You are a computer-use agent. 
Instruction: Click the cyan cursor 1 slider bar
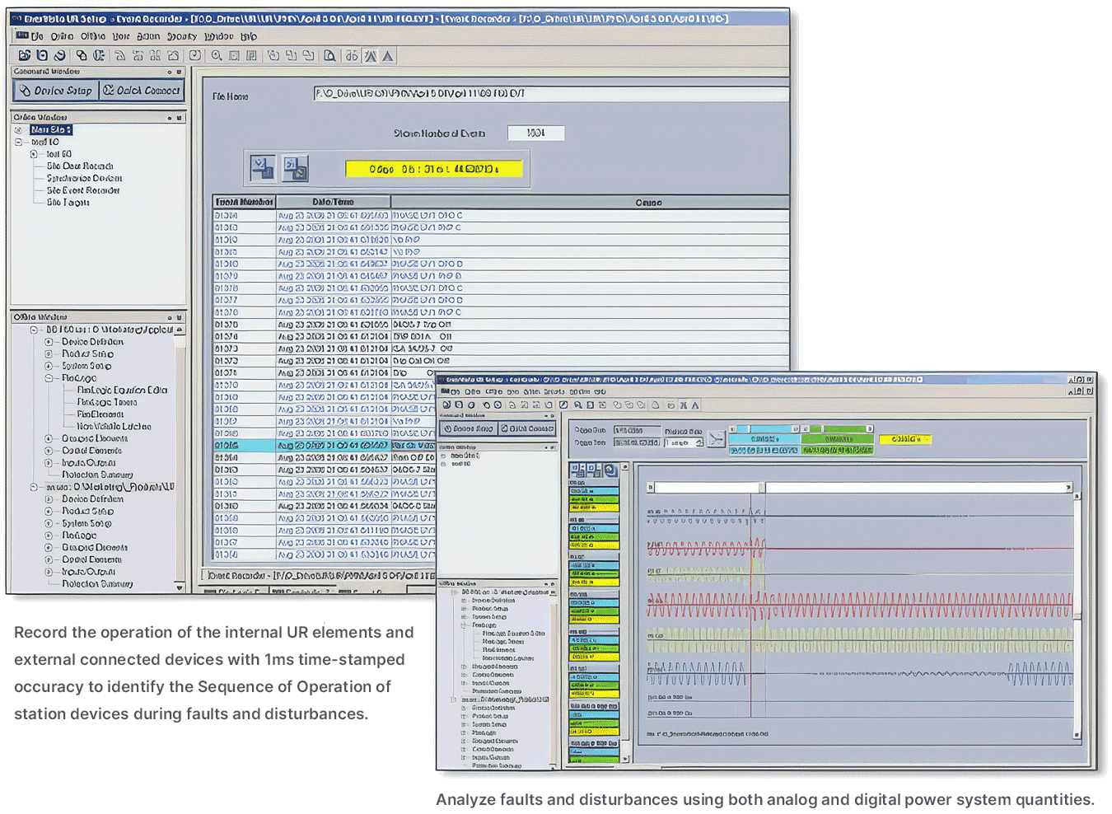click(764, 429)
